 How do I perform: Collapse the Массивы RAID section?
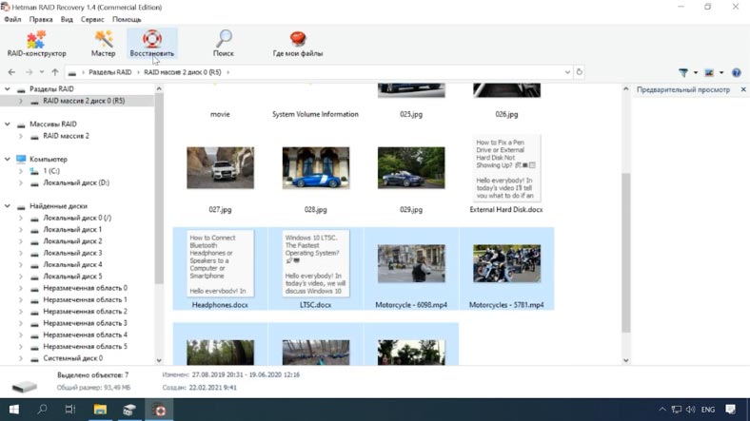point(8,124)
